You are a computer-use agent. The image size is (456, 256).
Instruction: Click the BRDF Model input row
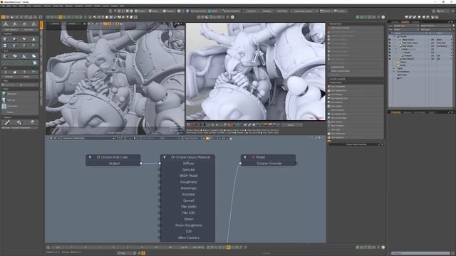click(188, 176)
